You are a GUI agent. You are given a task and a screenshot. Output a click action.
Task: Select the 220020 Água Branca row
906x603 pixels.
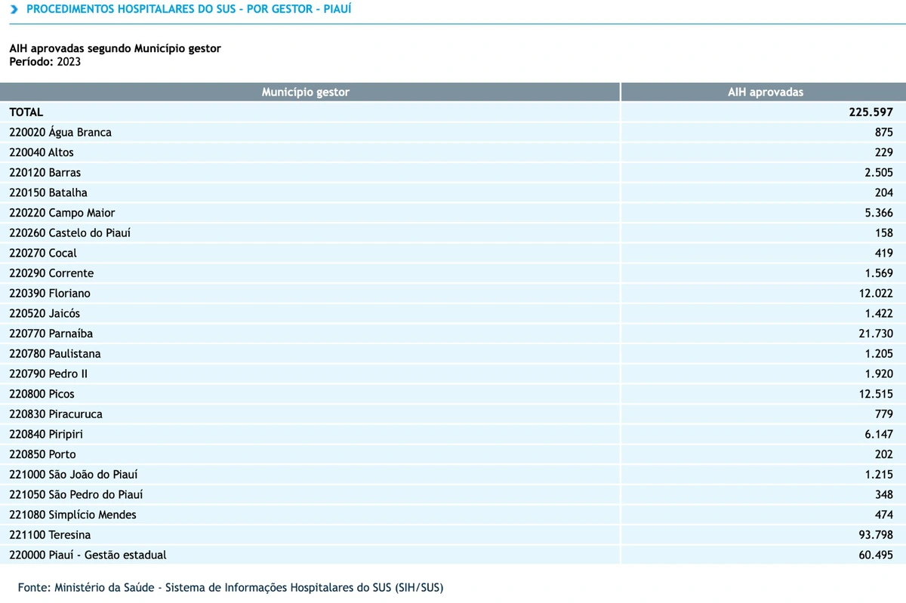pos(453,132)
